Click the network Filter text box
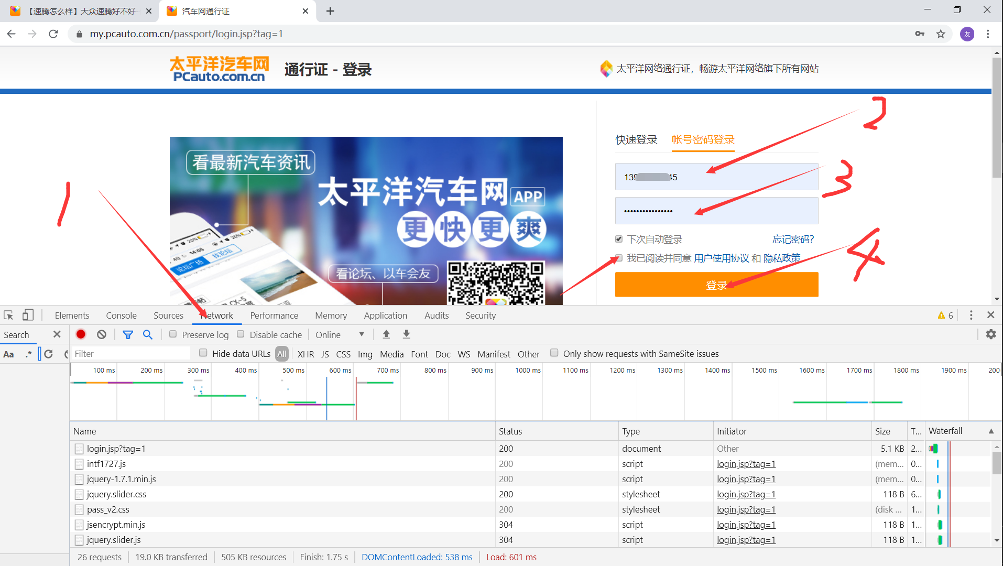The height and width of the screenshot is (566, 1003). coord(131,354)
